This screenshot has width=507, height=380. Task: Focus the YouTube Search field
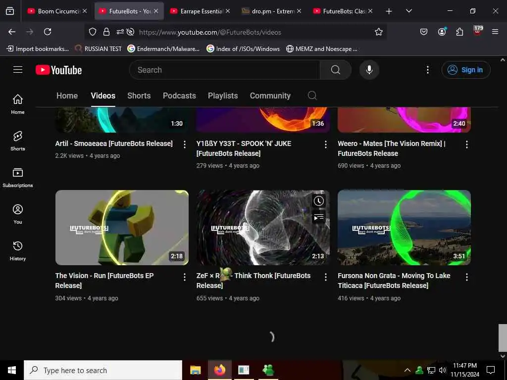pos(225,70)
